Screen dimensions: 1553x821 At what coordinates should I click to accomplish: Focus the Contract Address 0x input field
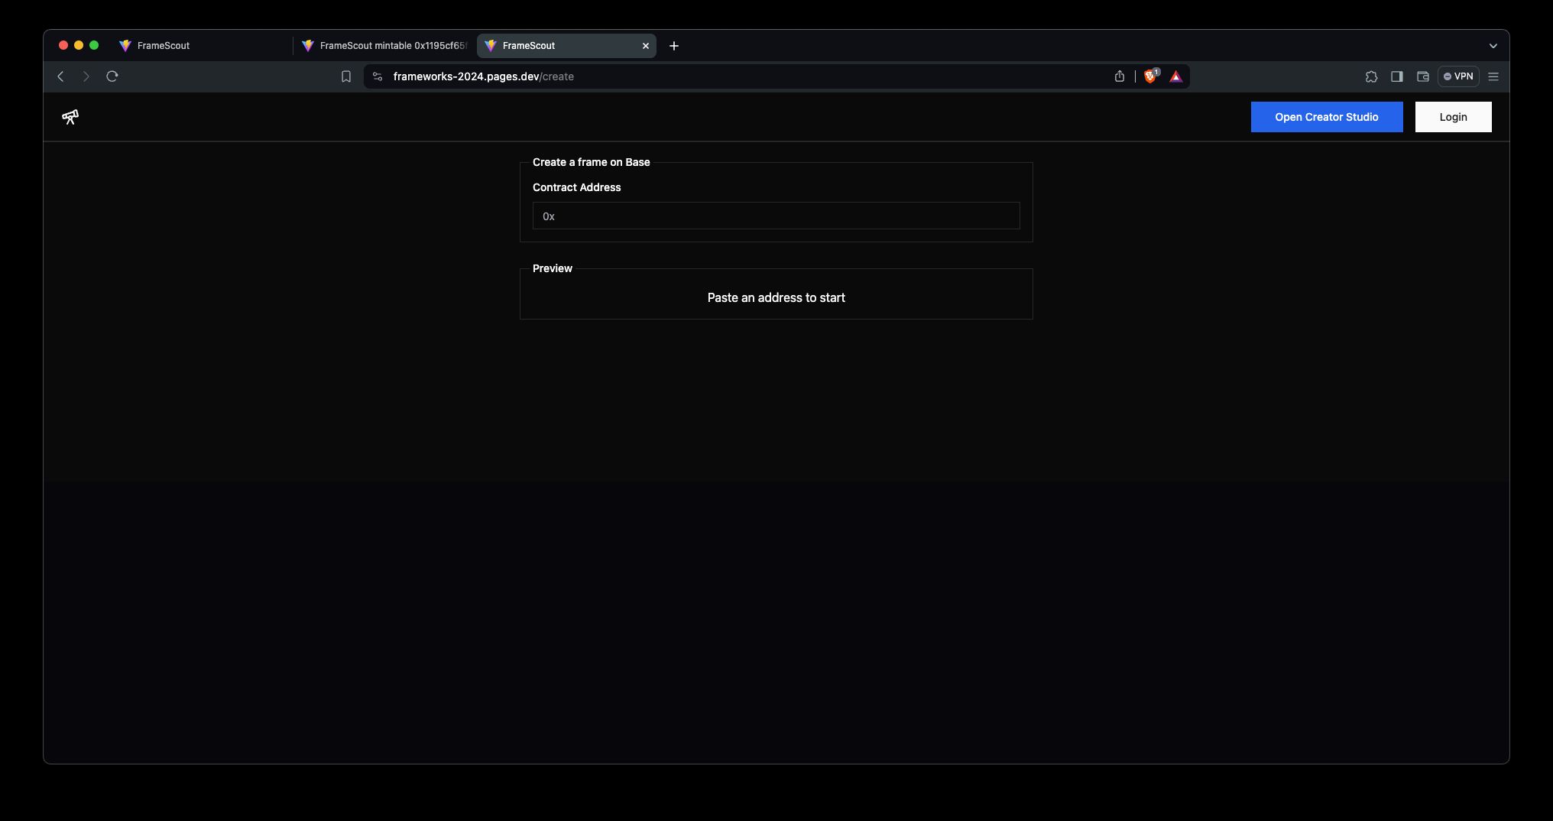point(776,216)
